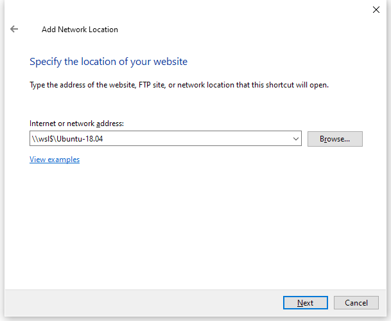Open the Browse... folder picker
The image size is (391, 321).
pyautogui.click(x=335, y=139)
